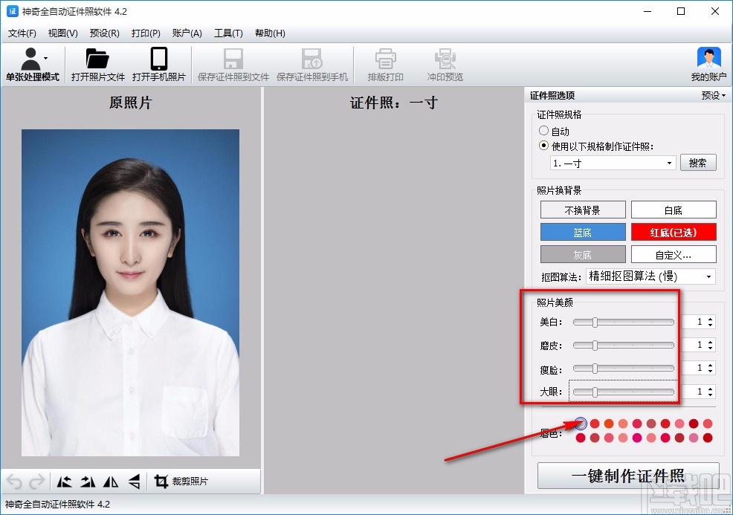Expand 预设 dropdown in options panel
Screen dimensions: 733x515
pos(714,96)
